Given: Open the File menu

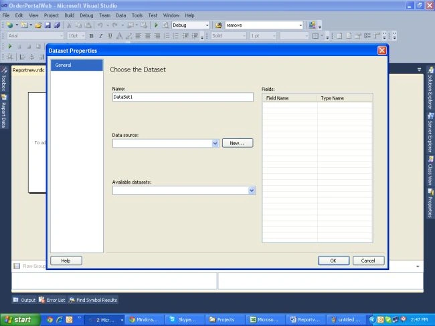Looking at the screenshot, I should click(6, 15).
